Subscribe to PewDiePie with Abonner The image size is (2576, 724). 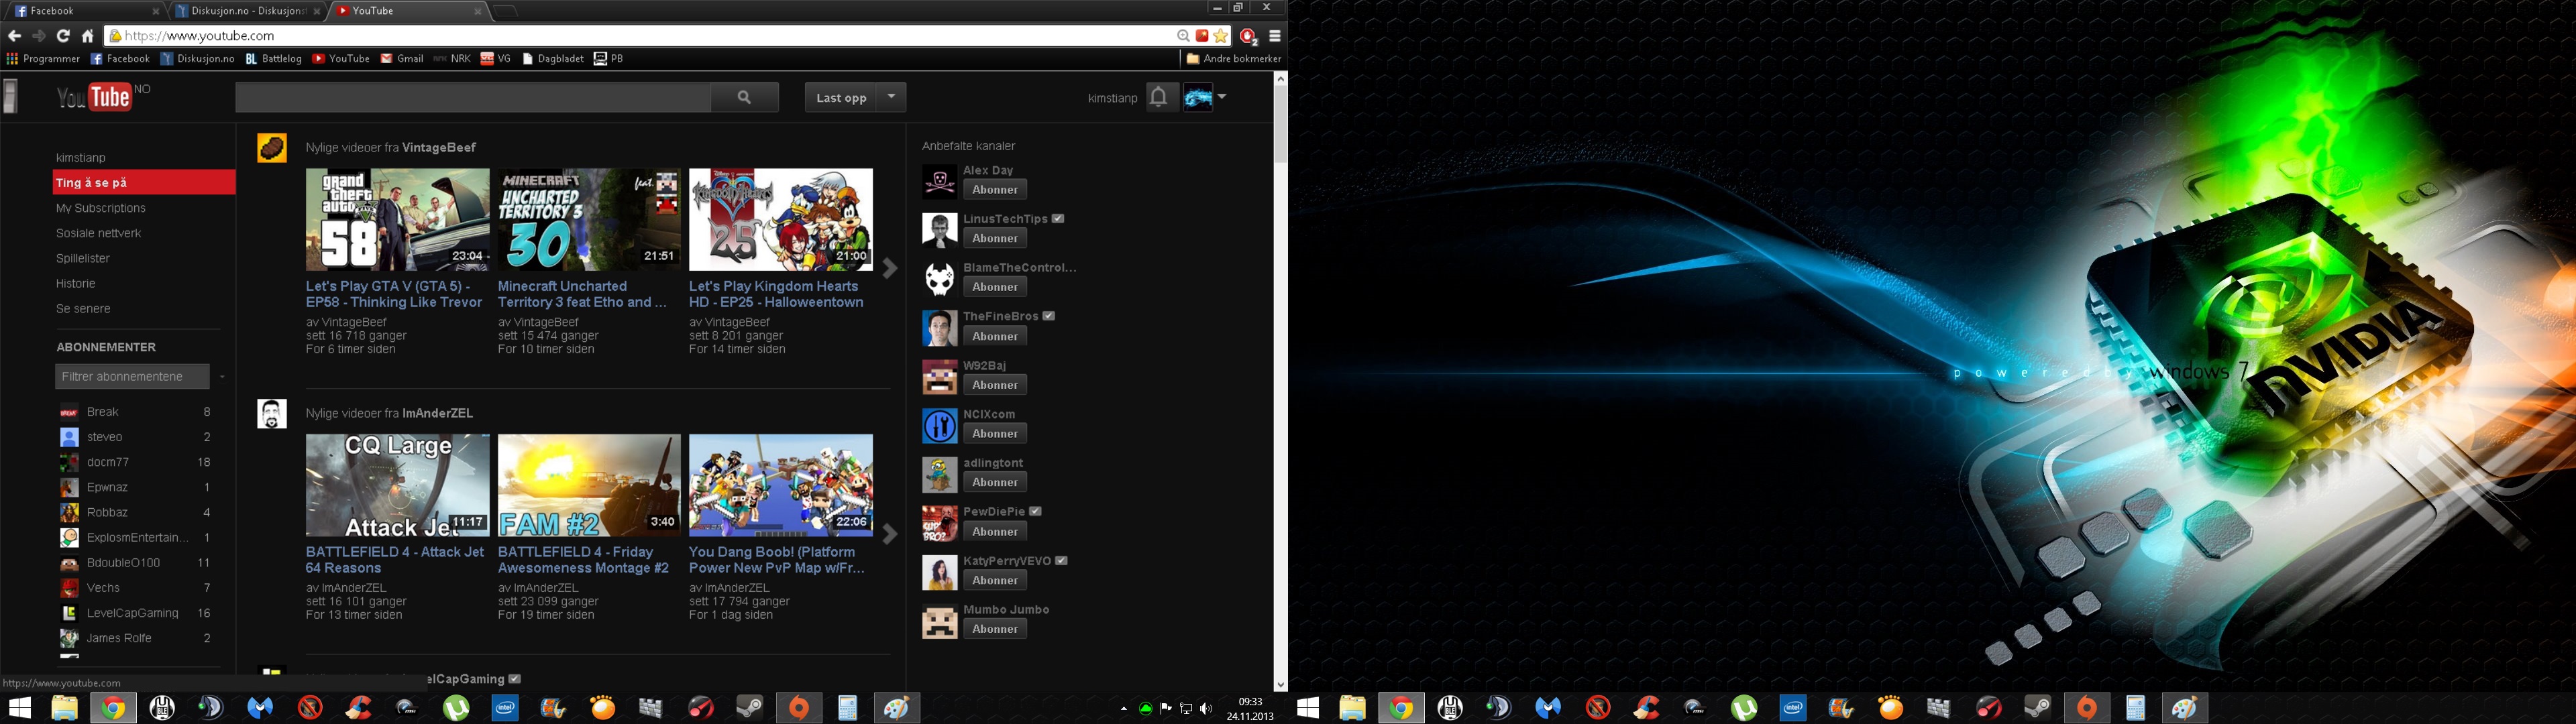pos(995,531)
